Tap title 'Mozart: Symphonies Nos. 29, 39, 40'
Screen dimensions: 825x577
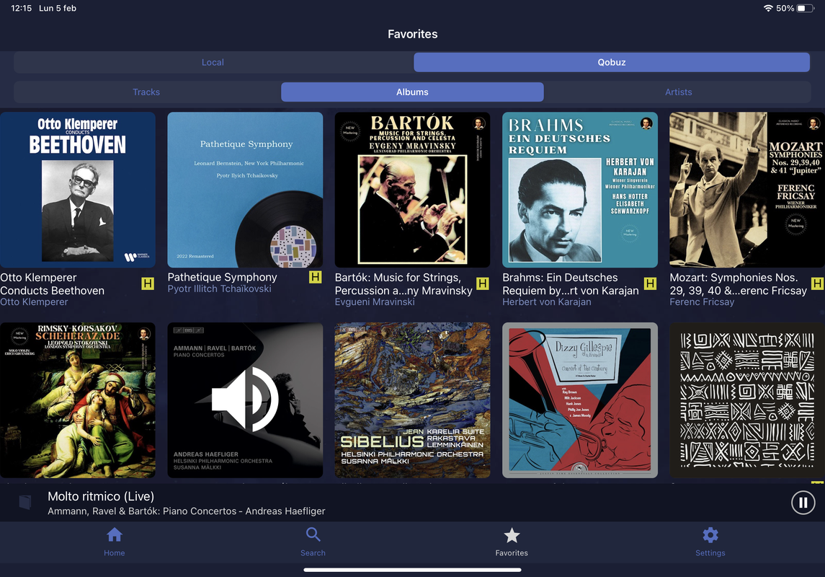[739, 283]
